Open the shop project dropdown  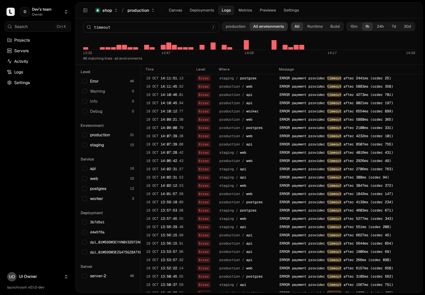point(116,10)
